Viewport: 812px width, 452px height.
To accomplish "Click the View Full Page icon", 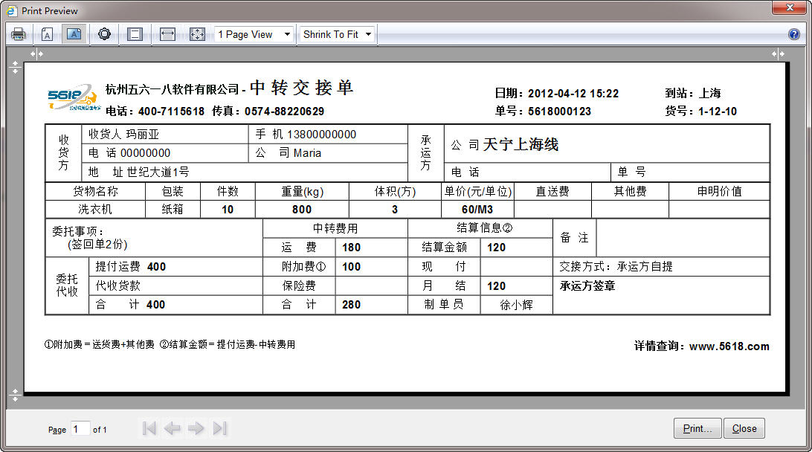I will pyautogui.click(x=197, y=34).
